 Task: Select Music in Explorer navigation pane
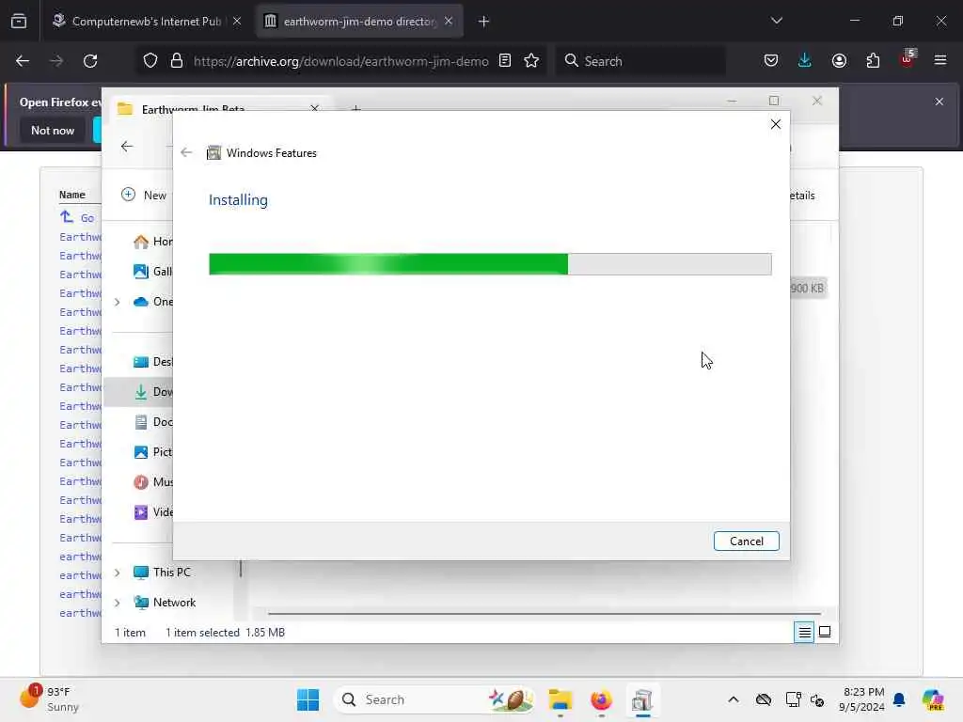click(x=152, y=482)
